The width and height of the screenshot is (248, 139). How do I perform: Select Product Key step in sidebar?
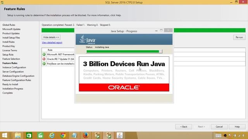[9, 46]
